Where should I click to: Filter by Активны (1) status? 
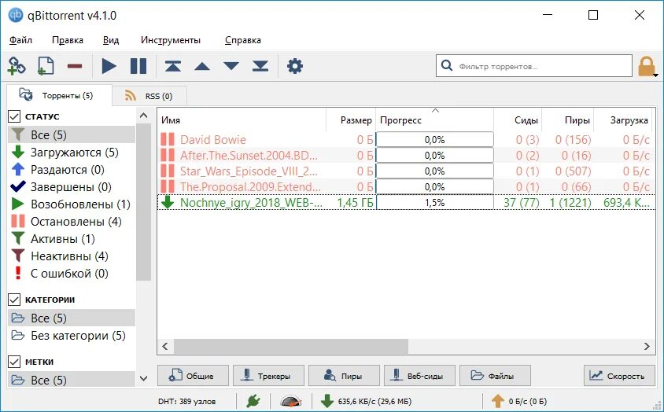click(x=72, y=239)
